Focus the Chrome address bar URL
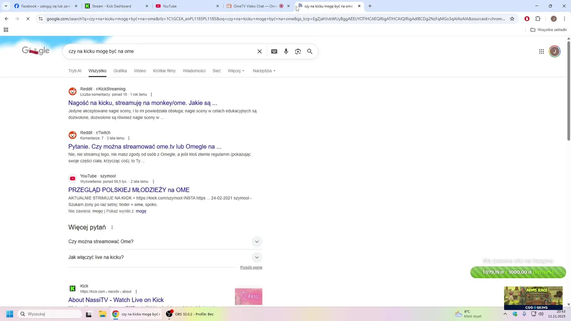The width and height of the screenshot is (571, 321). click(x=276, y=19)
